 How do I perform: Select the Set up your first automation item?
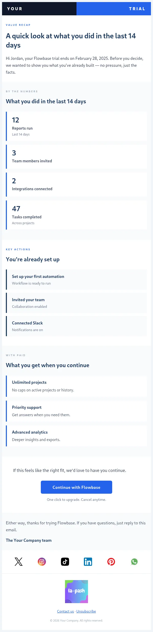click(76, 279)
